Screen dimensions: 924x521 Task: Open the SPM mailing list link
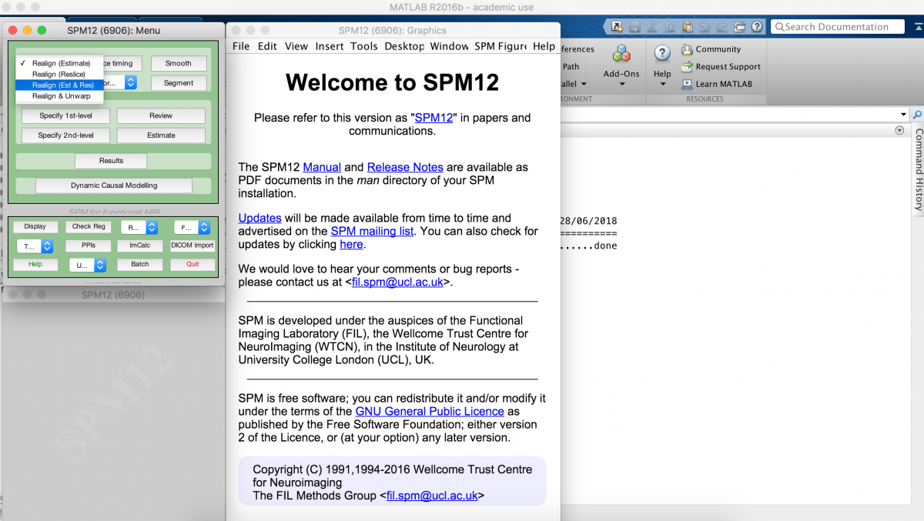point(373,231)
